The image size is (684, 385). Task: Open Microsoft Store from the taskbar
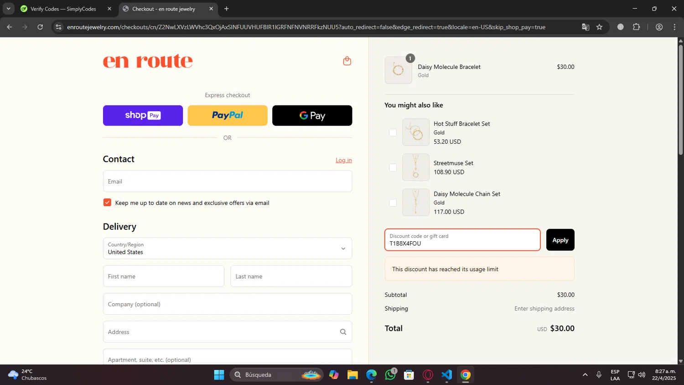pyautogui.click(x=409, y=375)
